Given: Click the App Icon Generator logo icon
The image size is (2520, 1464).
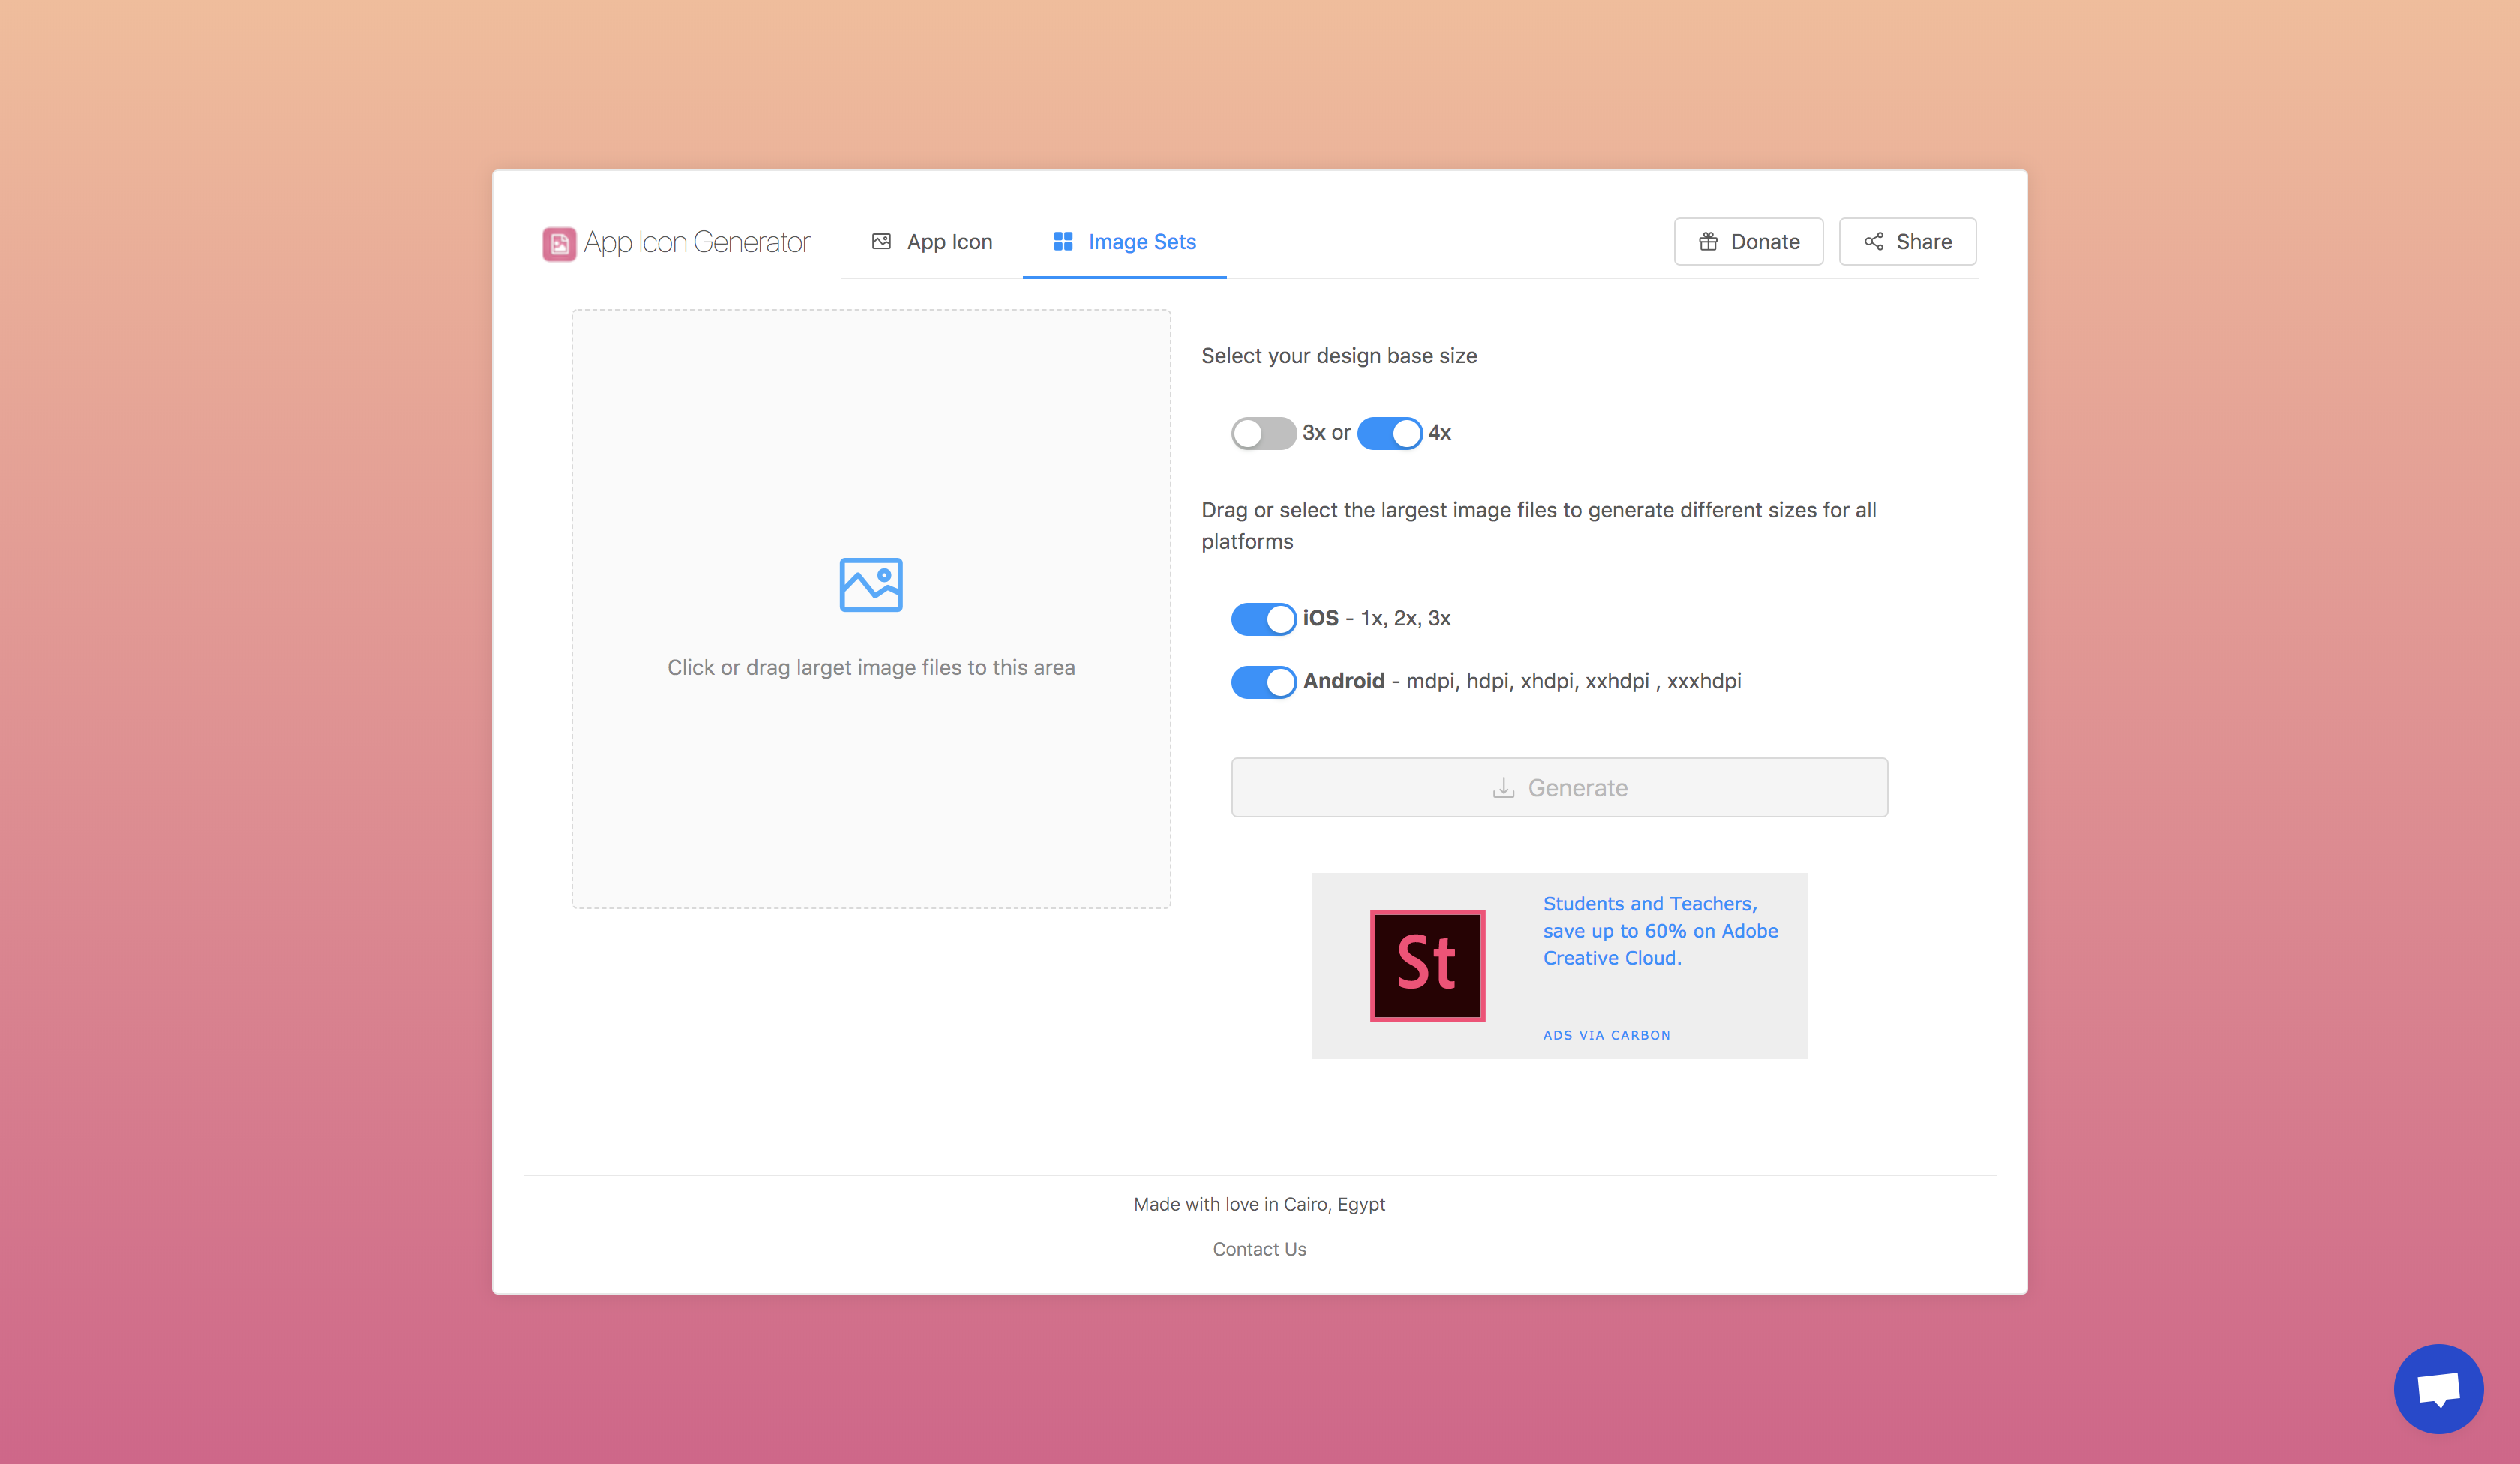Looking at the screenshot, I should 561,242.
